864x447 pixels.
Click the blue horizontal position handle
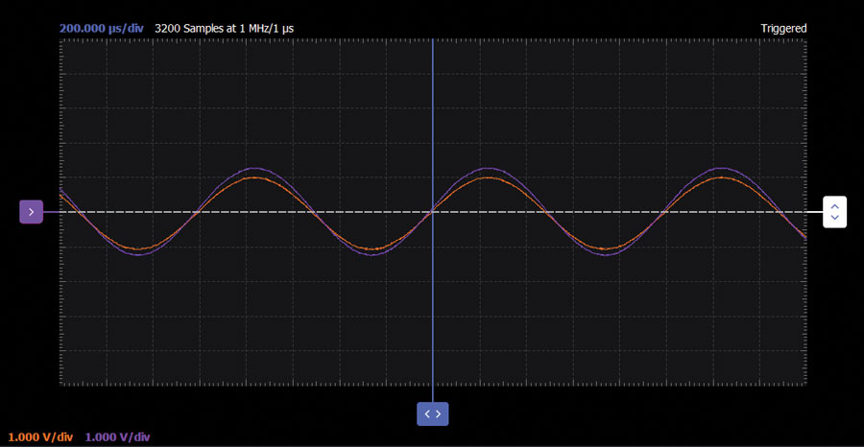(432, 413)
